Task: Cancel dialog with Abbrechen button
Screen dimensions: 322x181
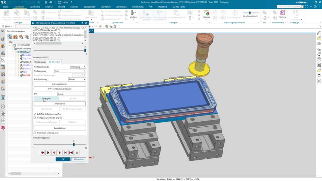Action: pos(79,159)
